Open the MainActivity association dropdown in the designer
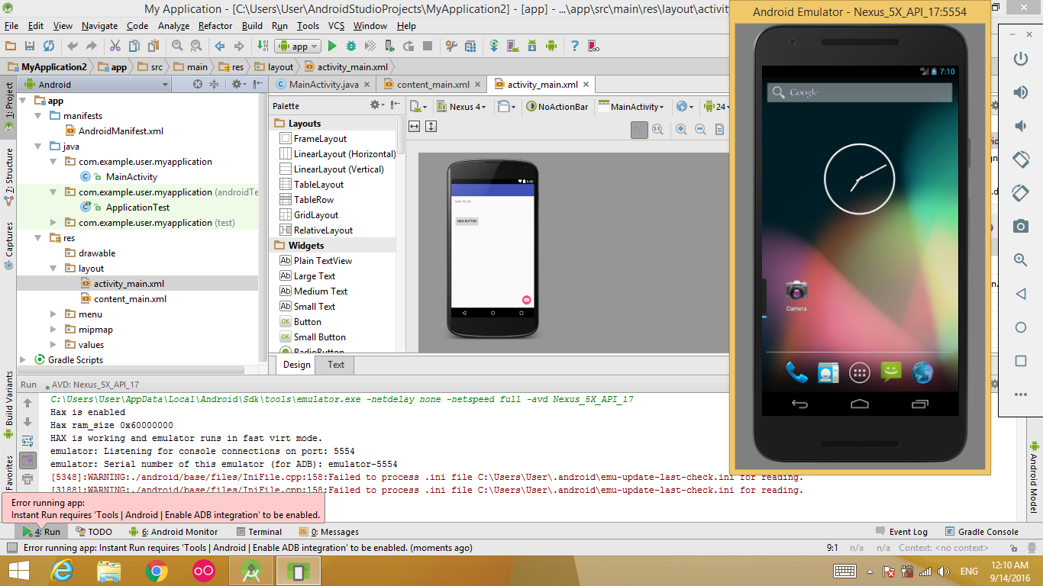Screen dimensions: 1043x586 (632, 107)
